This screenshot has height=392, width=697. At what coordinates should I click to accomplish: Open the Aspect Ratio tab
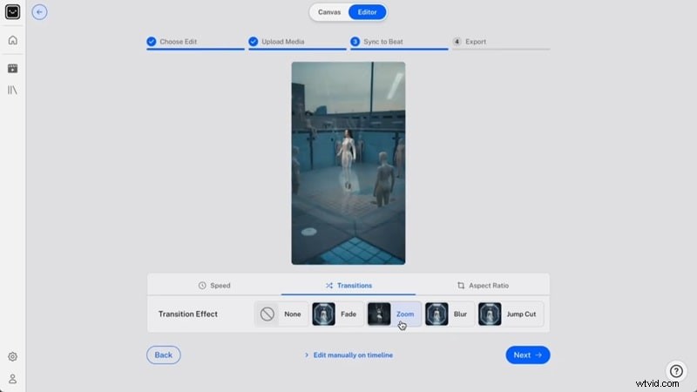pos(483,285)
